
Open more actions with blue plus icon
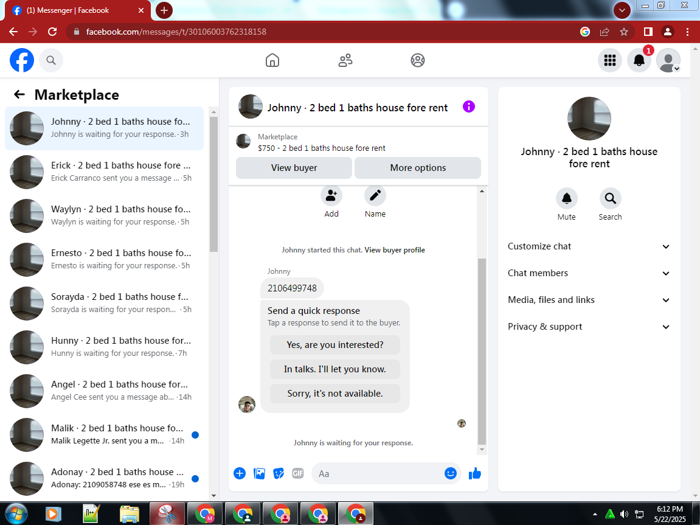point(240,474)
